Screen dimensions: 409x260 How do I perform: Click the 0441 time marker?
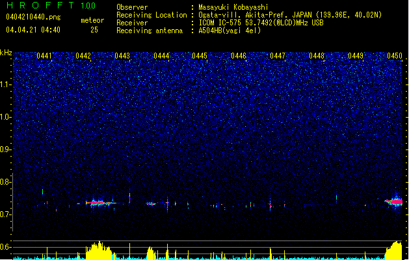coord(44,56)
